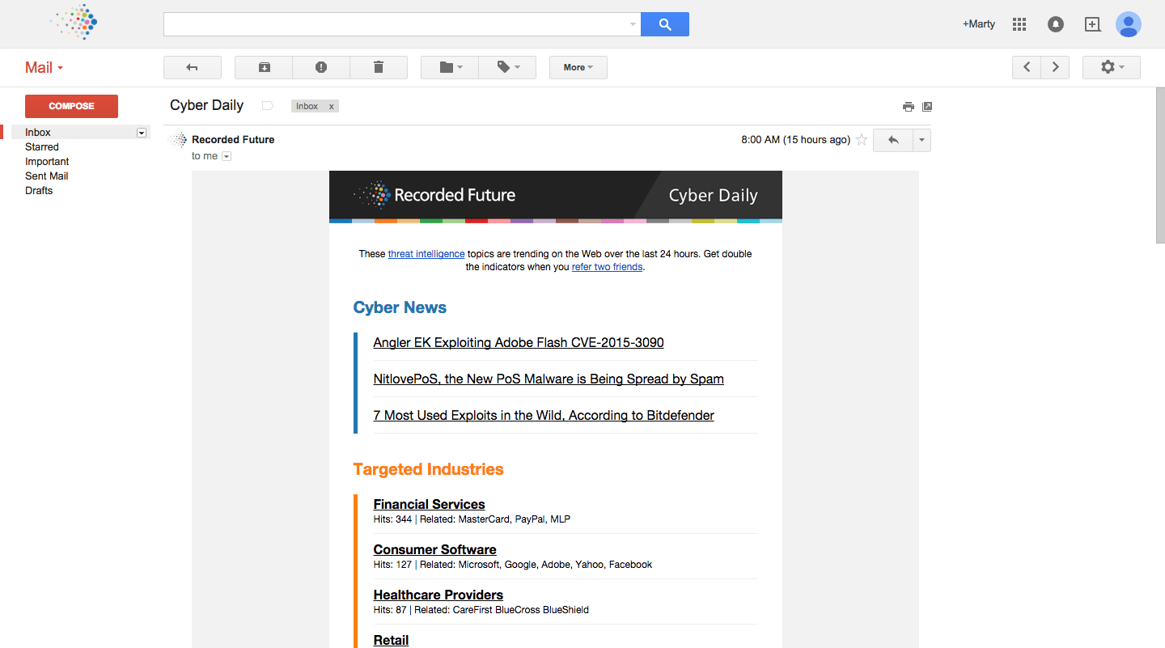Open the Starred folder
This screenshot has width=1165, height=648.
[42, 146]
